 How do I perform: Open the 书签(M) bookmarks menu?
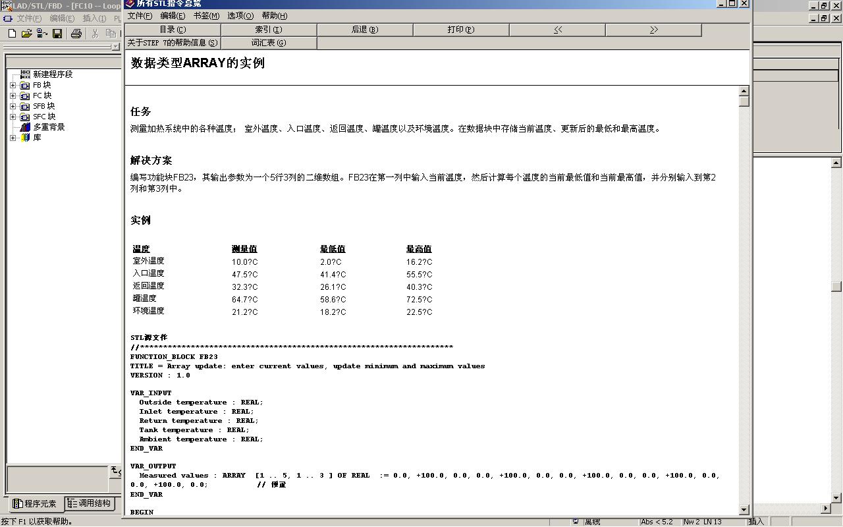click(x=206, y=16)
